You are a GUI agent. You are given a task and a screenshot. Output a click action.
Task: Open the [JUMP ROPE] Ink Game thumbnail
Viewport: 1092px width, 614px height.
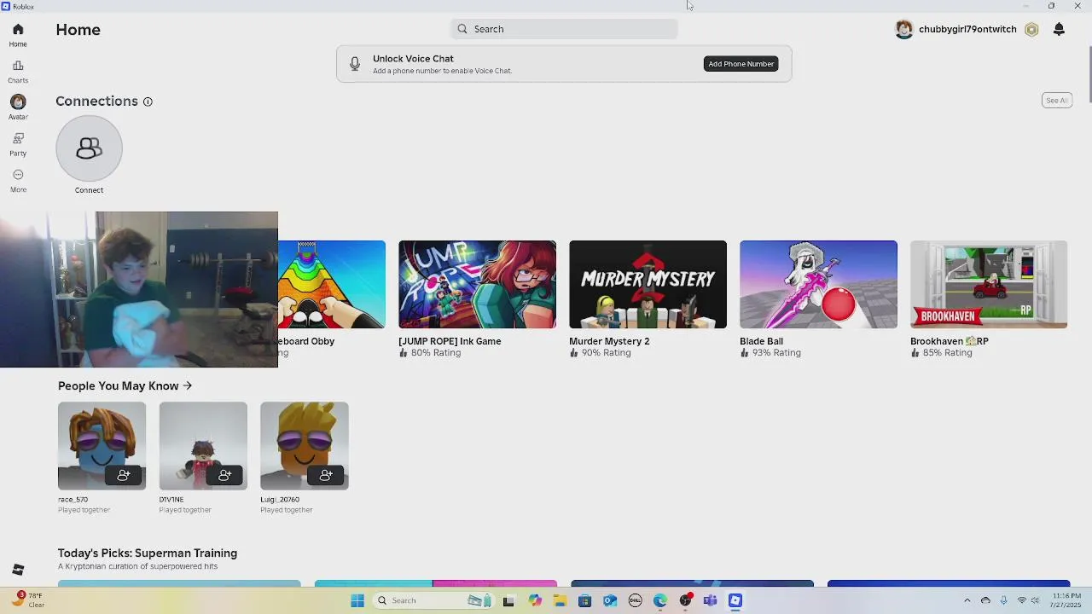coord(477,285)
